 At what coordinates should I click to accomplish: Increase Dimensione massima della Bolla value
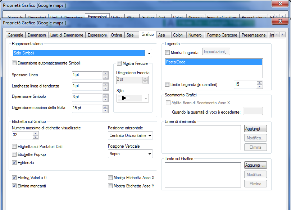click(105, 107)
